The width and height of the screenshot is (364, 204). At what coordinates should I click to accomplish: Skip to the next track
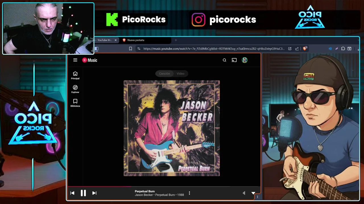point(94,193)
